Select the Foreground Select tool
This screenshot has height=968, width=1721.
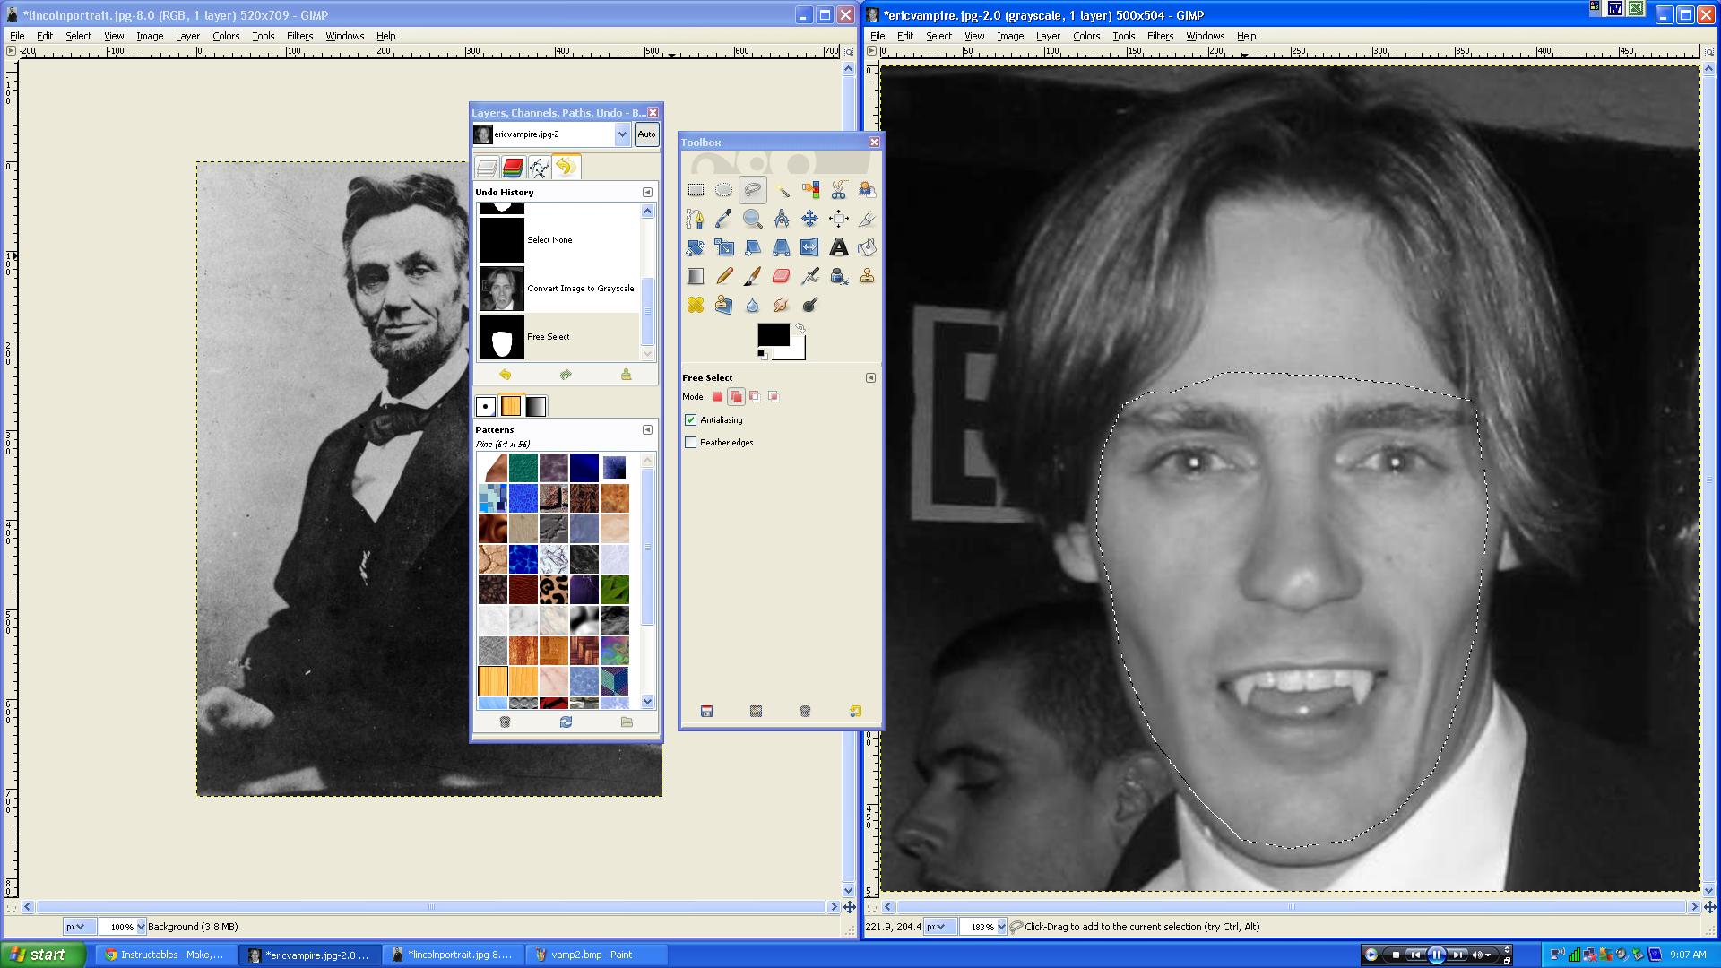(x=867, y=190)
